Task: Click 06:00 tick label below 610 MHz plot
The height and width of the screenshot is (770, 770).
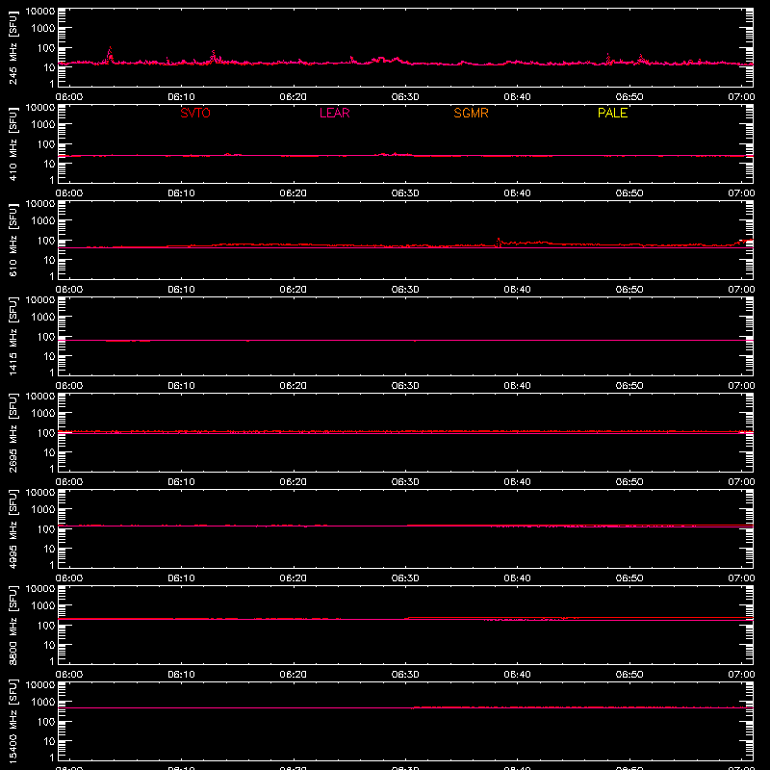Action: [69, 290]
